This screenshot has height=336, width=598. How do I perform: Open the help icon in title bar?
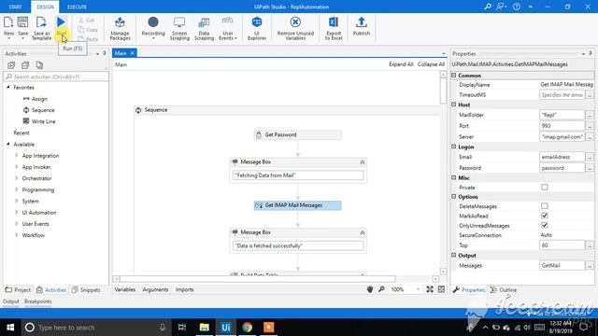point(517,7)
